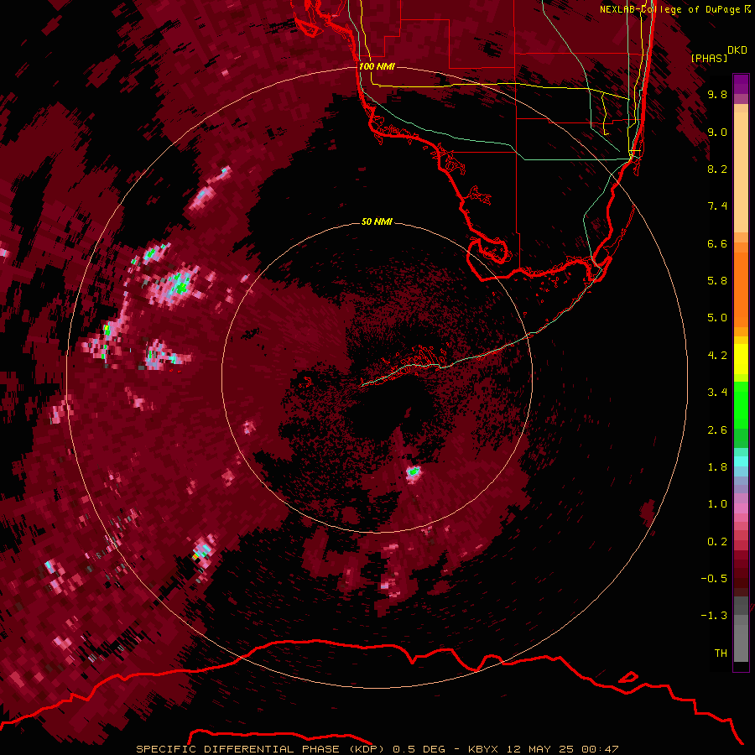
Task: Click the 50 NMI range ring label
Action: pos(377,221)
